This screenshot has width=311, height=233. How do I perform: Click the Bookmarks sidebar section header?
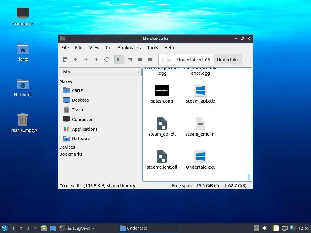pyautogui.click(x=70, y=154)
